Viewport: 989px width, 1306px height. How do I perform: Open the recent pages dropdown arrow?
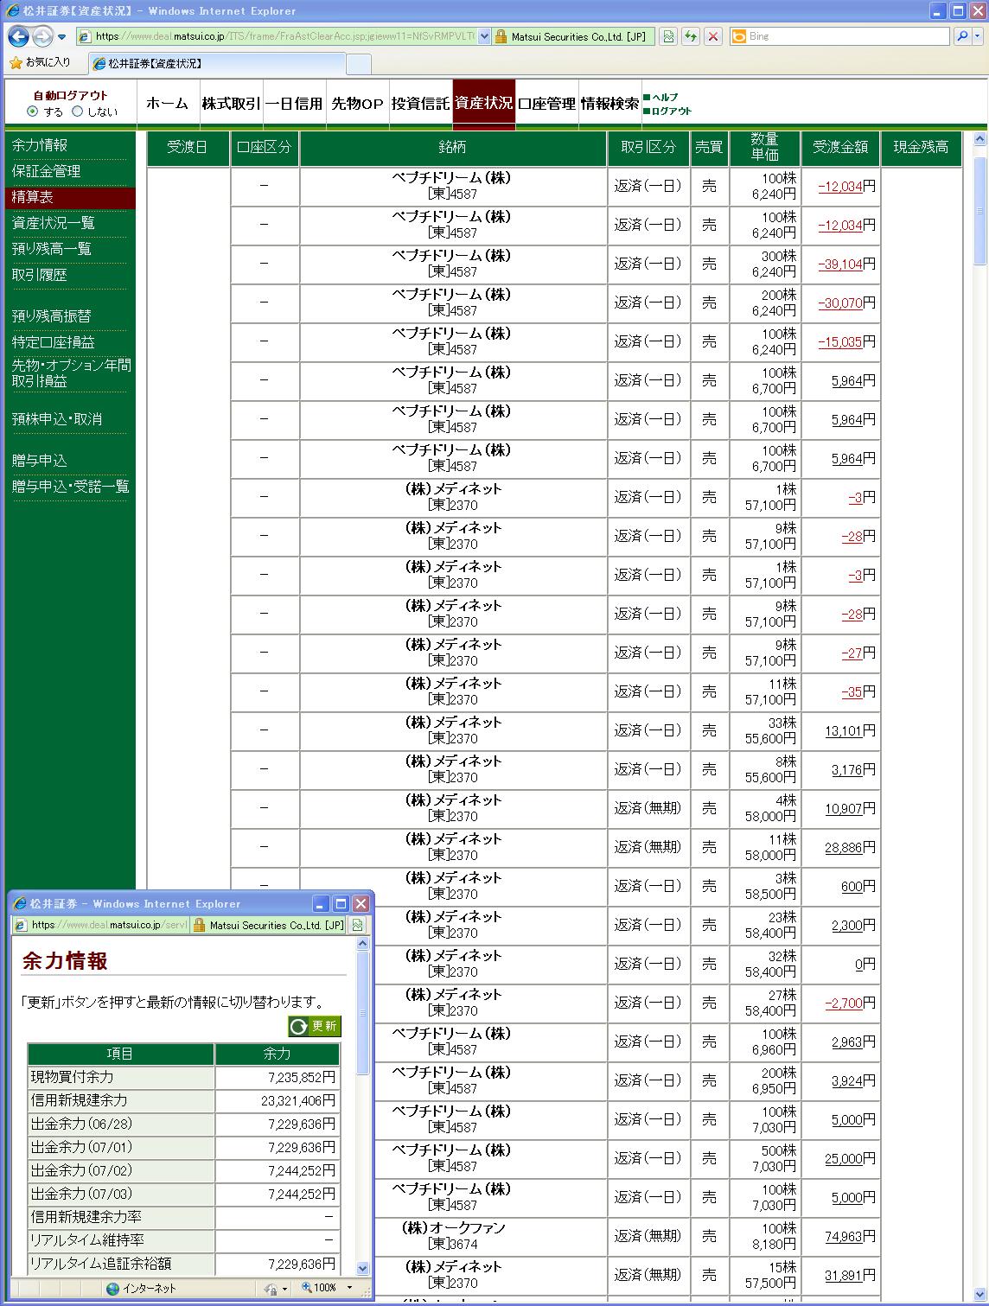pyautogui.click(x=62, y=37)
